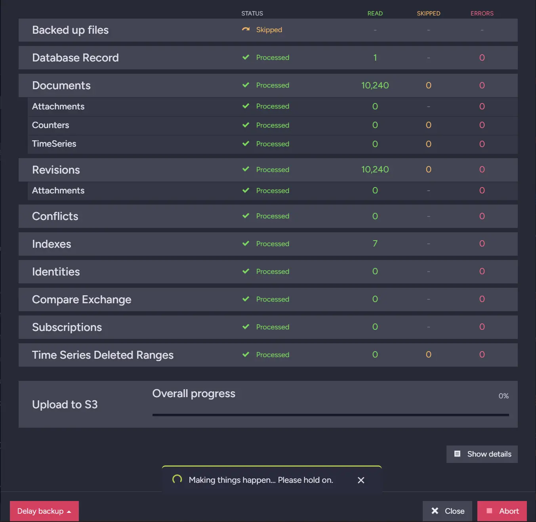Viewport: 536px width, 522px height.
Task: Dismiss the 'Making things happen' notification
Action: tap(361, 480)
